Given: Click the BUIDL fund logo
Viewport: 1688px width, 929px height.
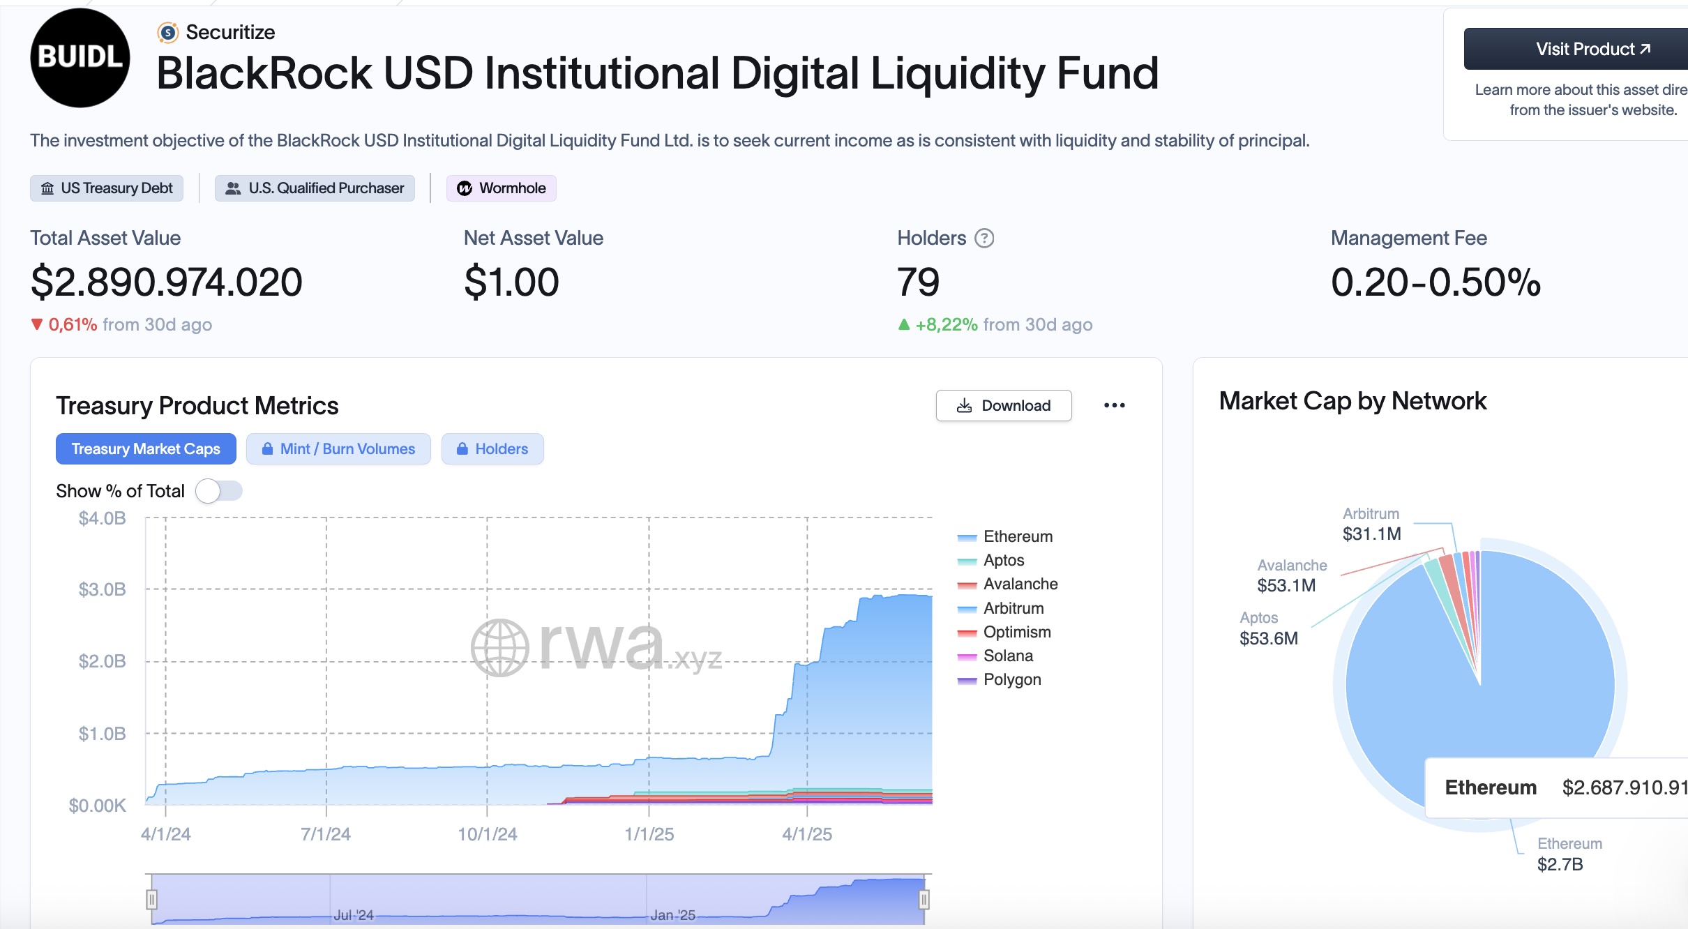Looking at the screenshot, I should [x=80, y=58].
